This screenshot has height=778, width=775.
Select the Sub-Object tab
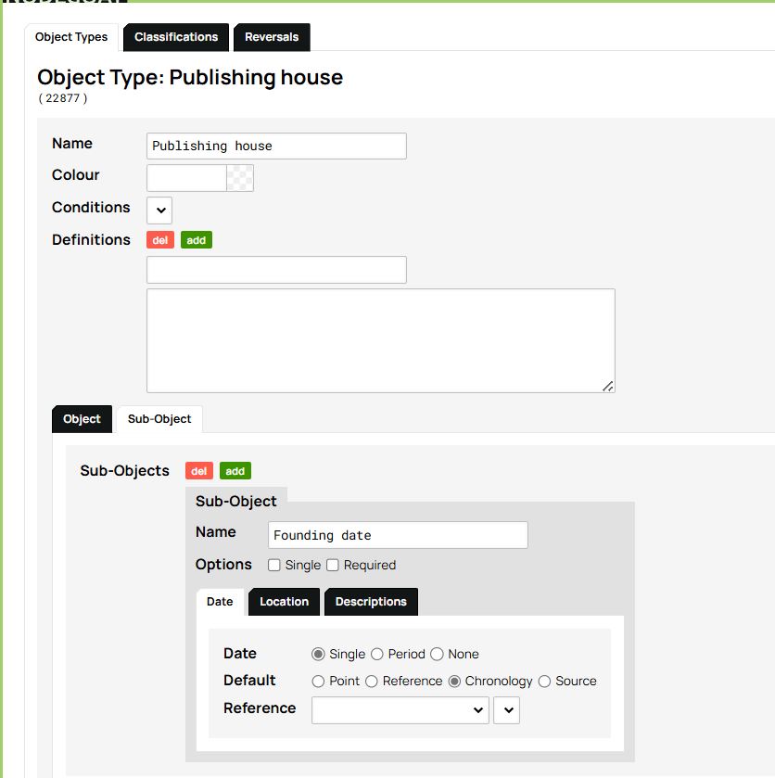point(159,418)
